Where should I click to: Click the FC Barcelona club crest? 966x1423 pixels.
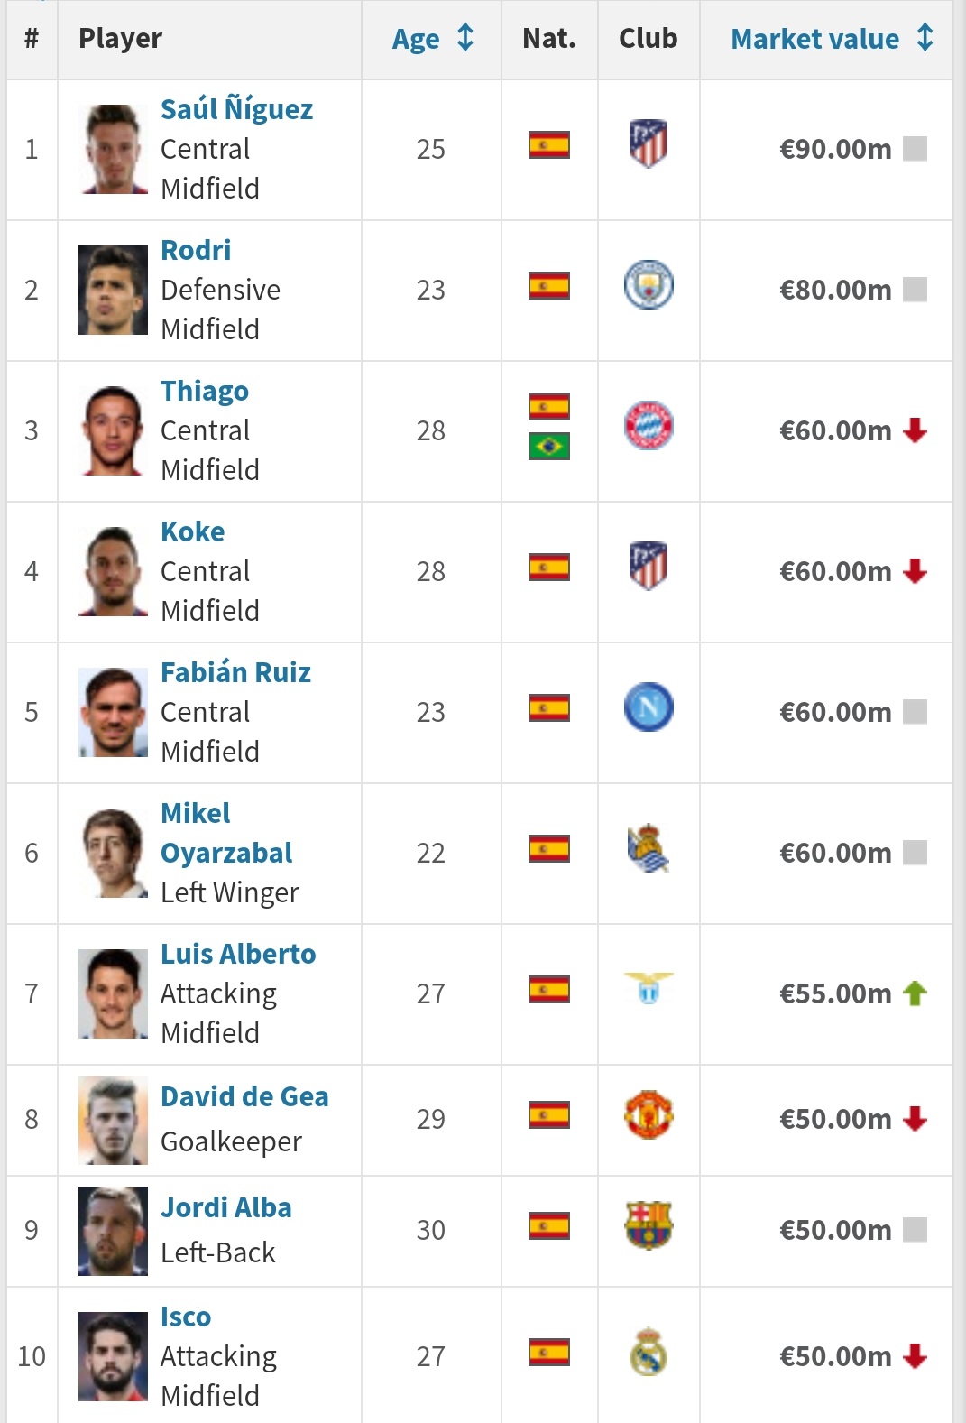pyautogui.click(x=648, y=1226)
